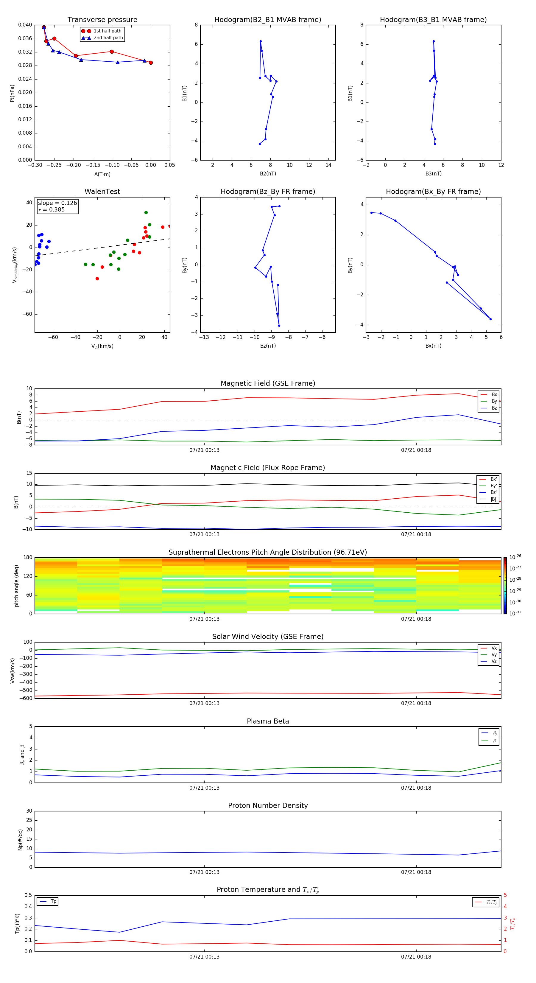
Task: Click the "Proton Number Density" title
Action: tap(268, 805)
